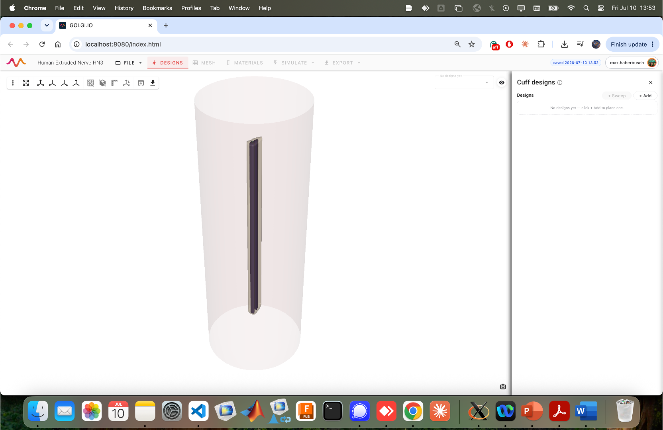This screenshot has width=663, height=430.
Task: Expand the 'No designs yet' design selector
Action: pyautogui.click(x=464, y=82)
